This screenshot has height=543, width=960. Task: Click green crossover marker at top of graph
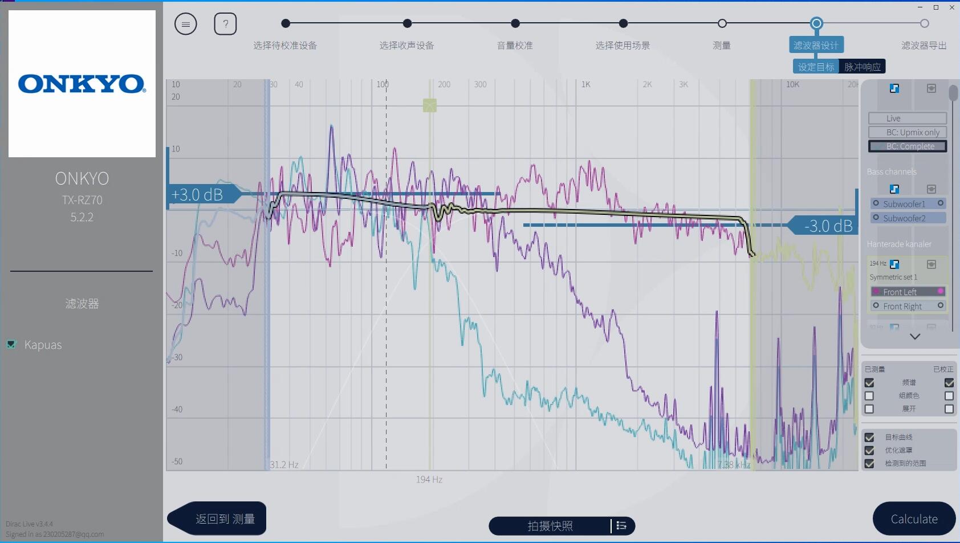pos(430,105)
